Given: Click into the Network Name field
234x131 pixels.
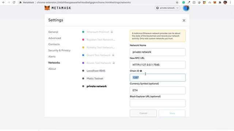Looking at the screenshot, I should 158,52.
